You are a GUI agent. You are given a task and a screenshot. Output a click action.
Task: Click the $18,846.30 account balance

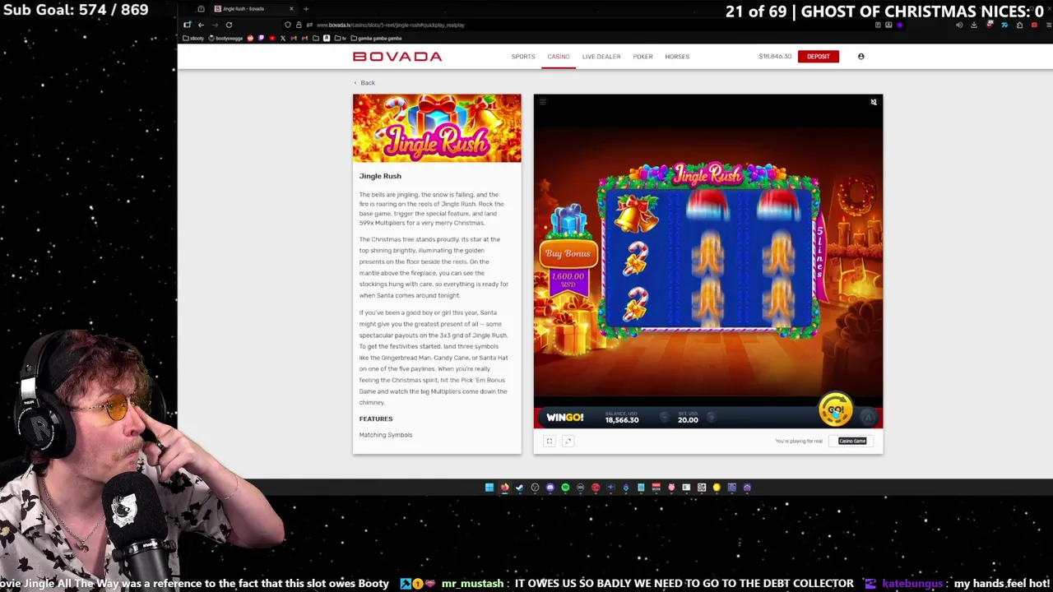tap(775, 57)
